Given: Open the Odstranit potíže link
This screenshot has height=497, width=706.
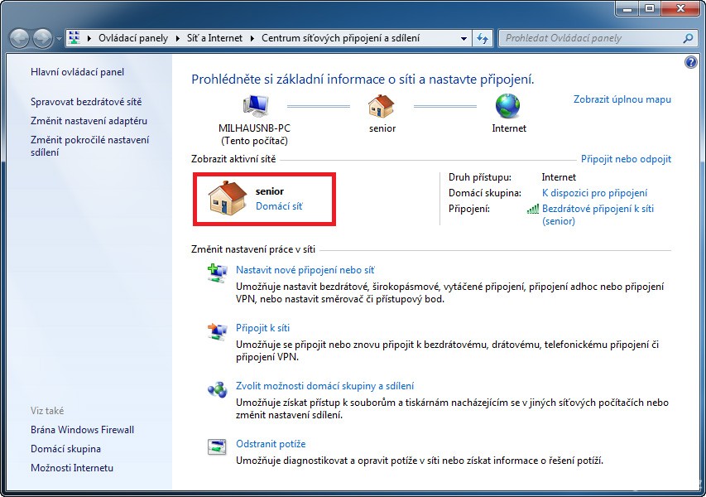Looking at the screenshot, I should tap(271, 444).
